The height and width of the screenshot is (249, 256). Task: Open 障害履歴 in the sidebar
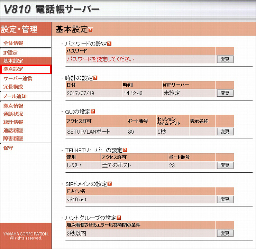13,138
